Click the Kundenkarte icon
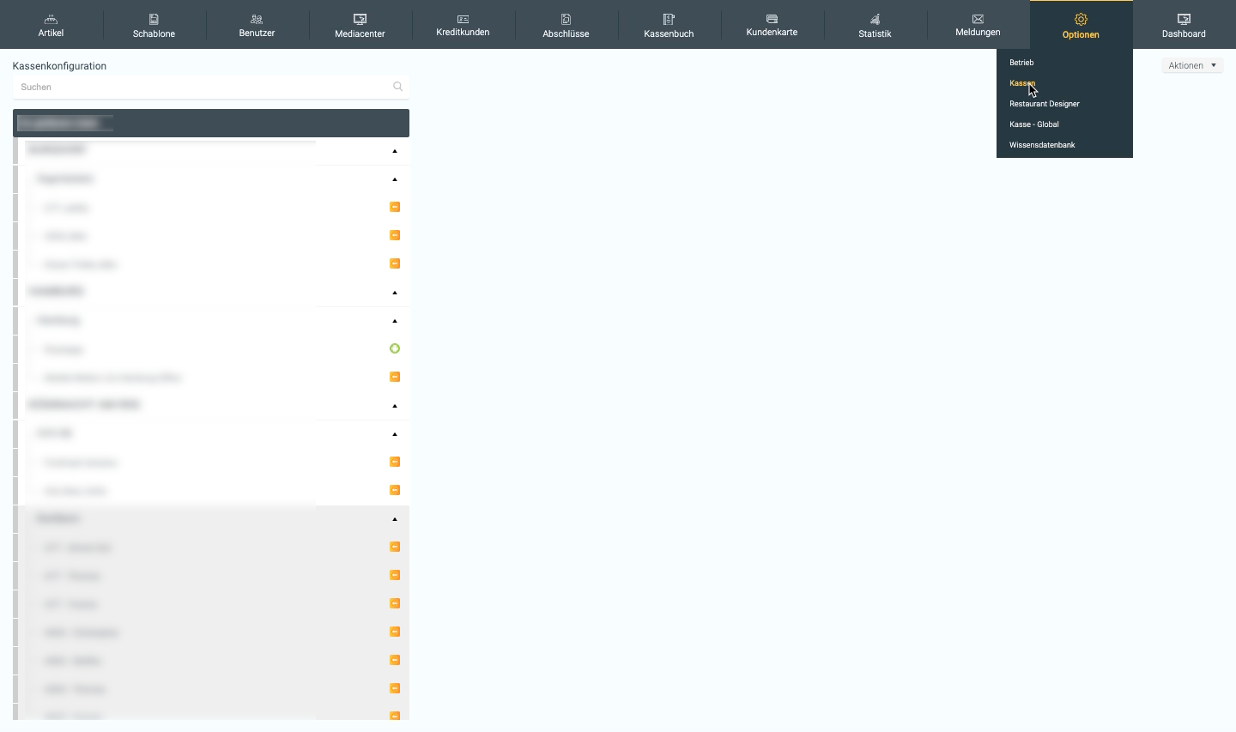The image size is (1236, 732). coord(772,19)
